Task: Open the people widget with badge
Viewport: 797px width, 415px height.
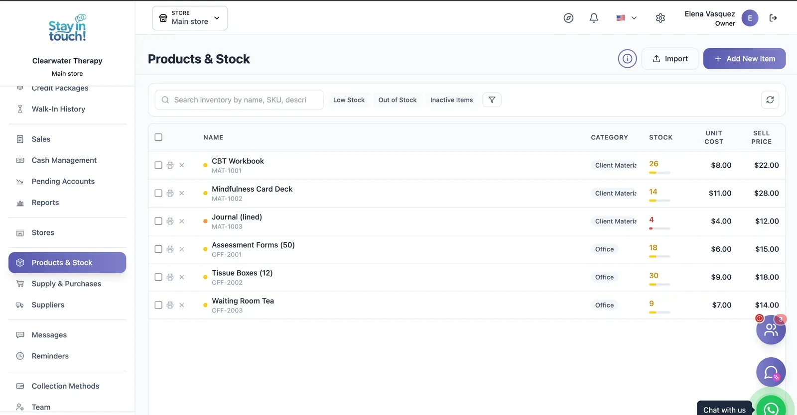Action: point(771,329)
